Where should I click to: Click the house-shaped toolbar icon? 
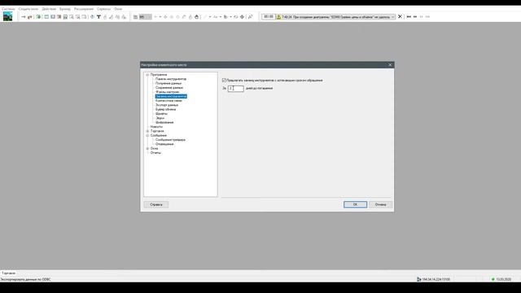197,16
